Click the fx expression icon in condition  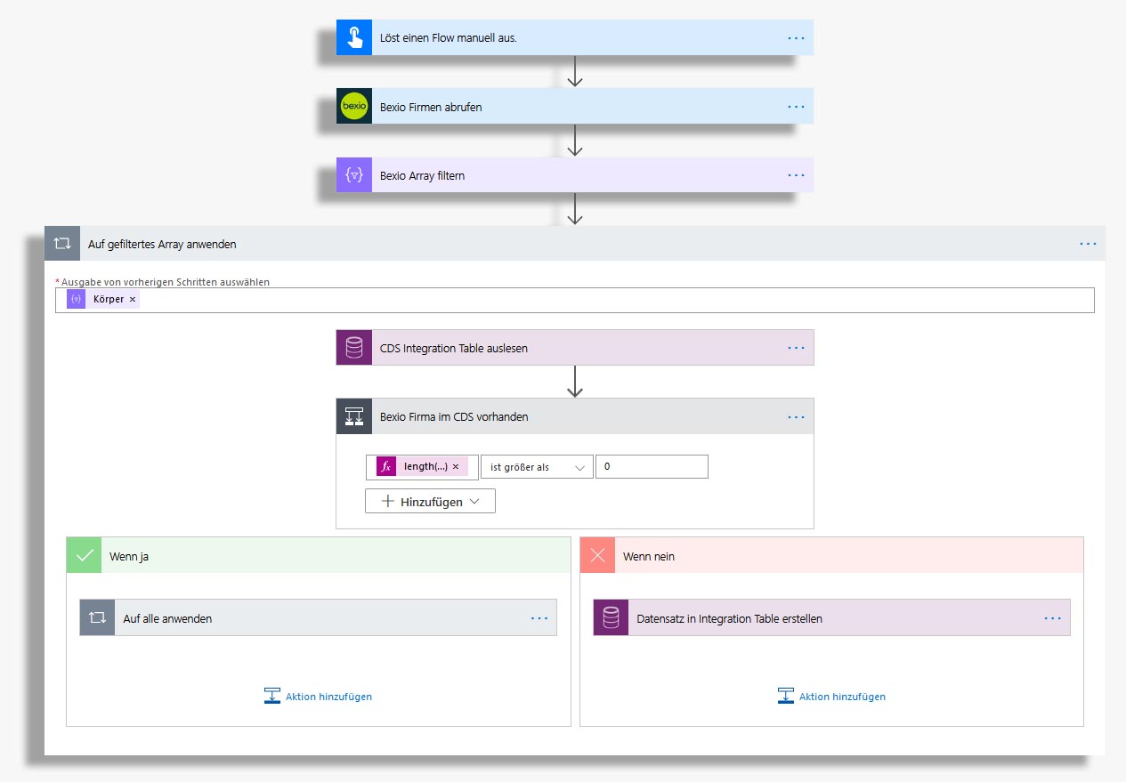386,467
